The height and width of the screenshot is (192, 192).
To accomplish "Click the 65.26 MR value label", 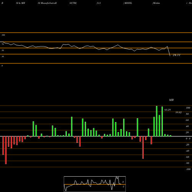I will [167, 110].
